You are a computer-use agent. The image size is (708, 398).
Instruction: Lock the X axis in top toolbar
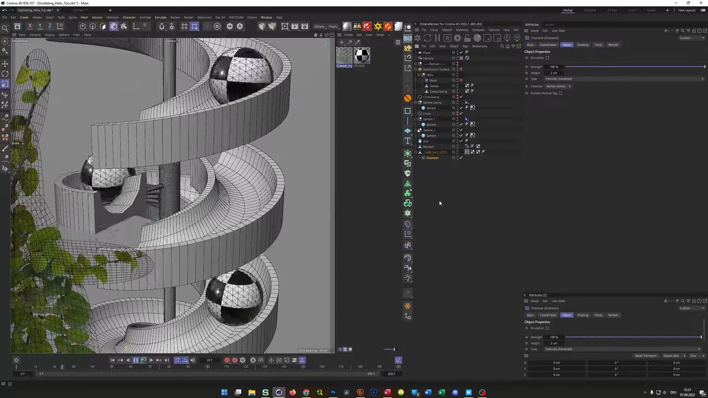(x=30, y=26)
